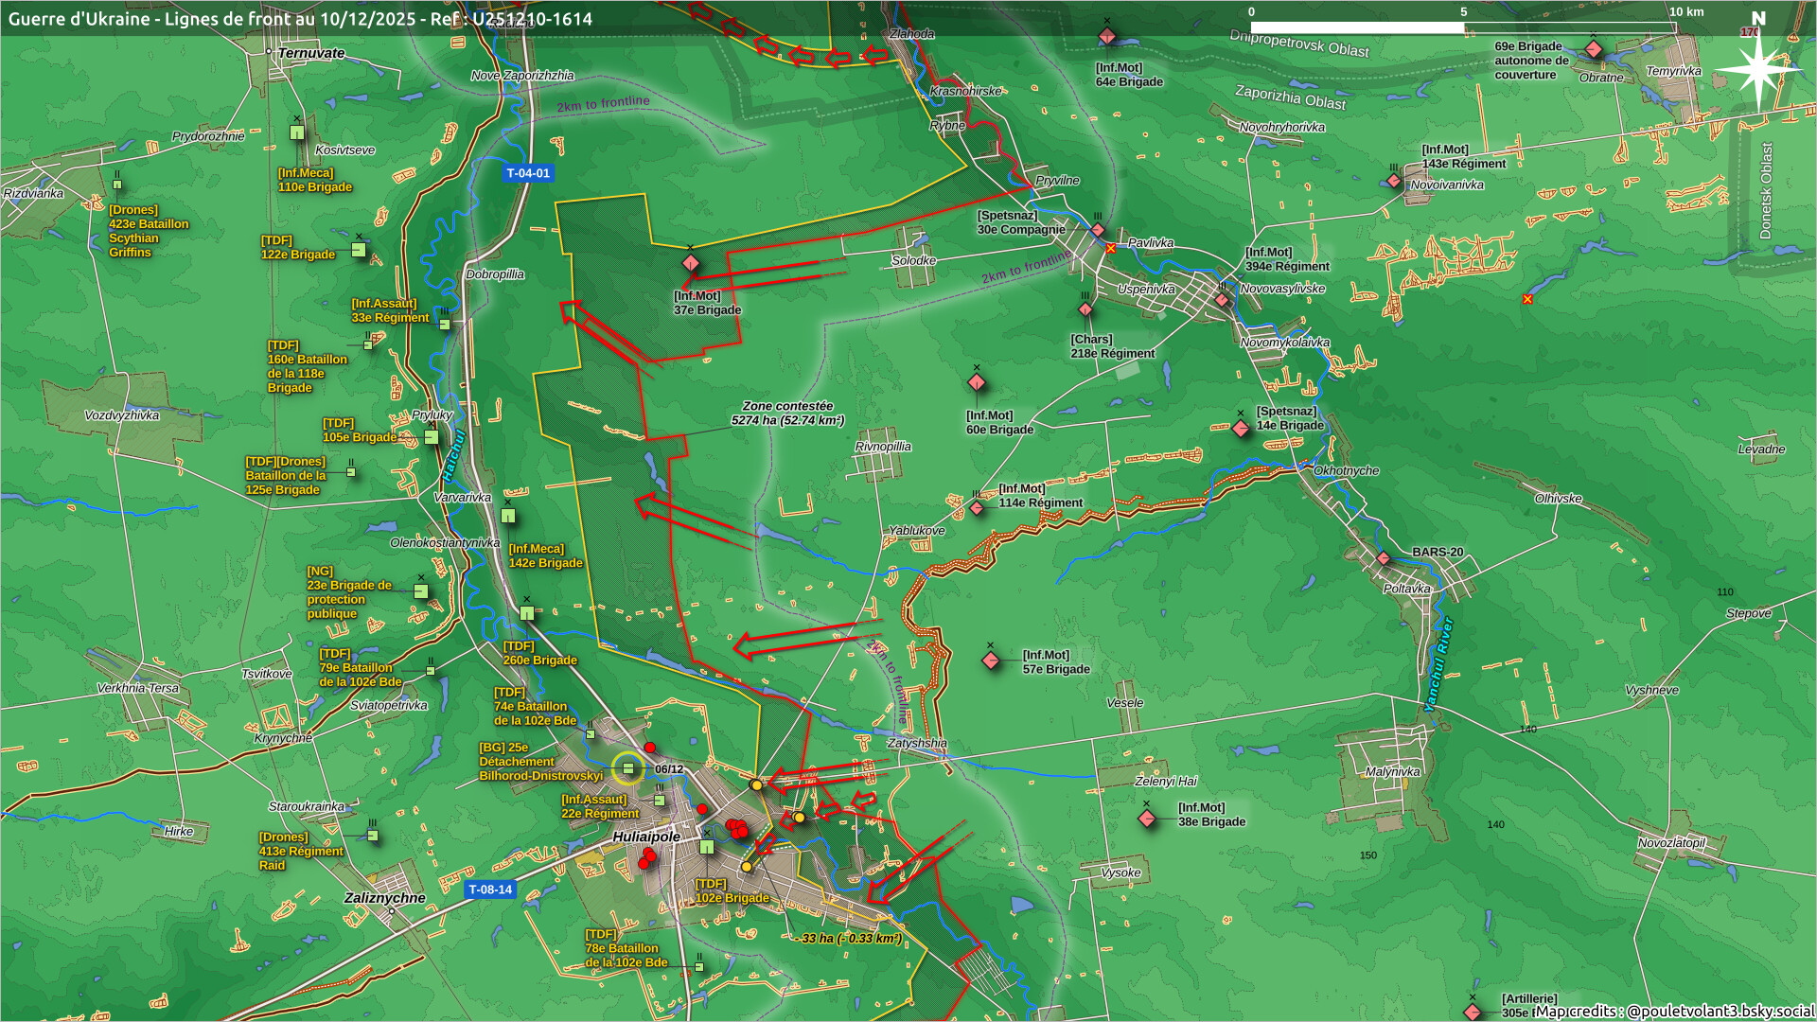Click the 57e Brigade red diamond marker

(991, 660)
